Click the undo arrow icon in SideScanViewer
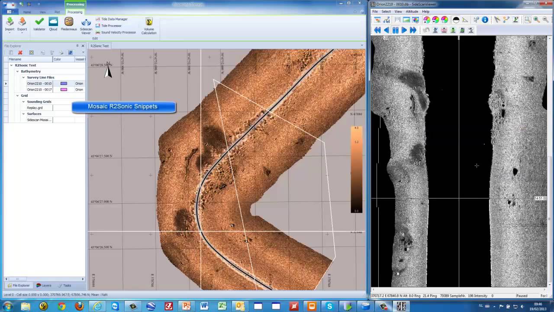Image resolution: width=554 pixels, height=312 pixels. (426, 30)
